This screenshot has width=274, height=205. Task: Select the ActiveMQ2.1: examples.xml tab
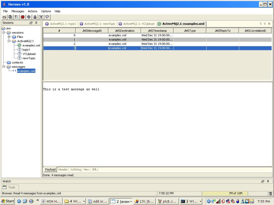coord(181,24)
